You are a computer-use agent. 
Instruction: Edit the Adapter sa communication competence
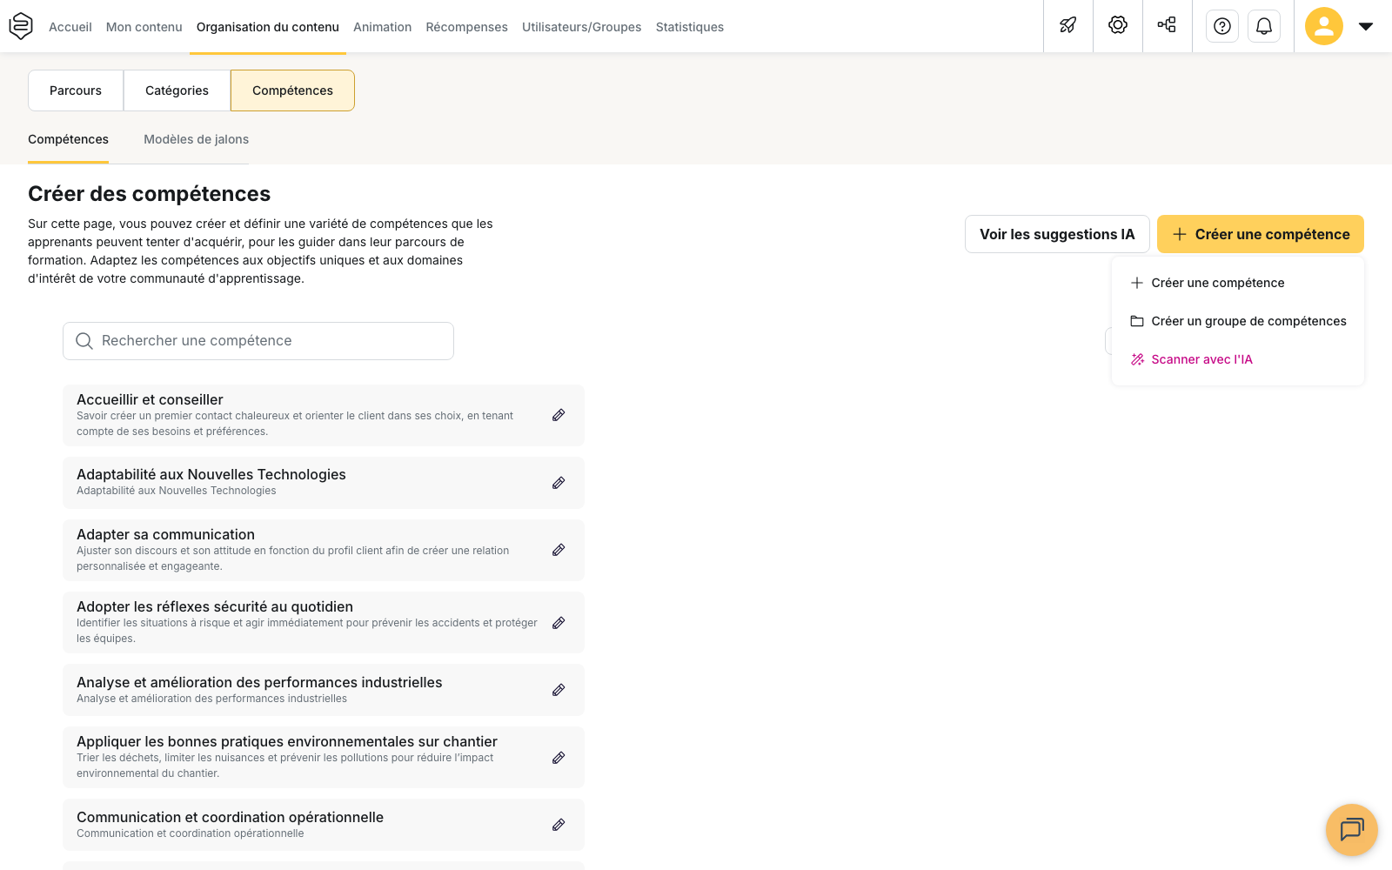click(x=559, y=550)
